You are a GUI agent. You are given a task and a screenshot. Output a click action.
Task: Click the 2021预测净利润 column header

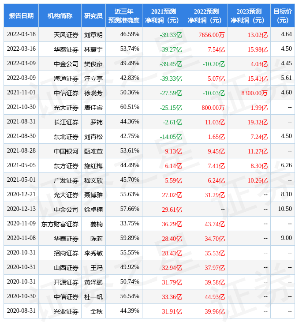tap(164, 15)
